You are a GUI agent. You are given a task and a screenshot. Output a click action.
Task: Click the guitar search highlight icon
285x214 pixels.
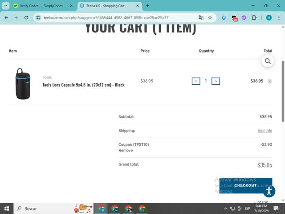coord(83,209)
